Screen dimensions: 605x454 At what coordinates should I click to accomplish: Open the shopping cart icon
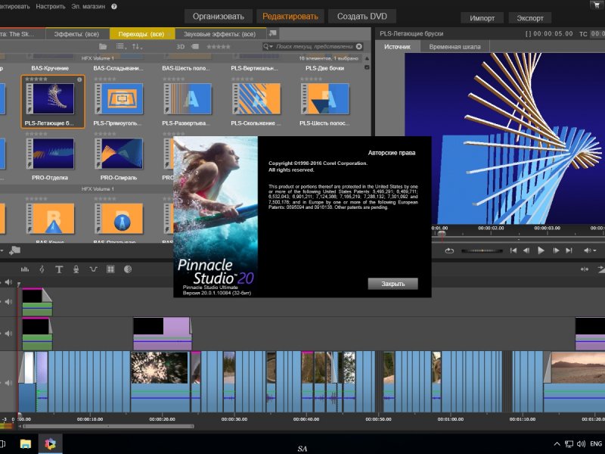(x=595, y=5)
